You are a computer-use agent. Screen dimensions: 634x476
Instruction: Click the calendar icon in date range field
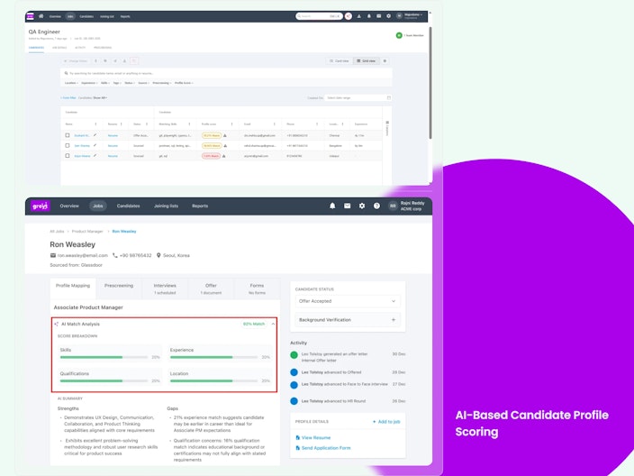click(x=388, y=98)
